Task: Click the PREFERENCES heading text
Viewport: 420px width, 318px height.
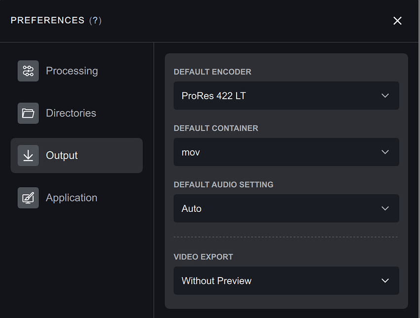Action: 47,21
